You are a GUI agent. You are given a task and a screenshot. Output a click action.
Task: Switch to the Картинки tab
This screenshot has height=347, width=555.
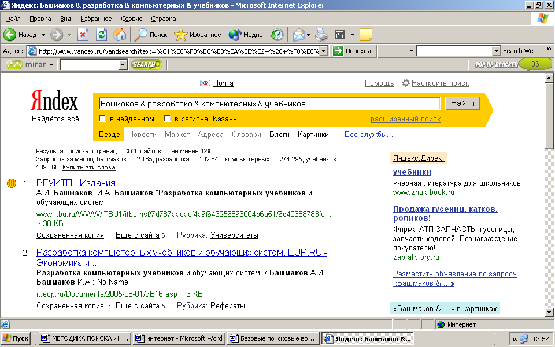point(313,135)
